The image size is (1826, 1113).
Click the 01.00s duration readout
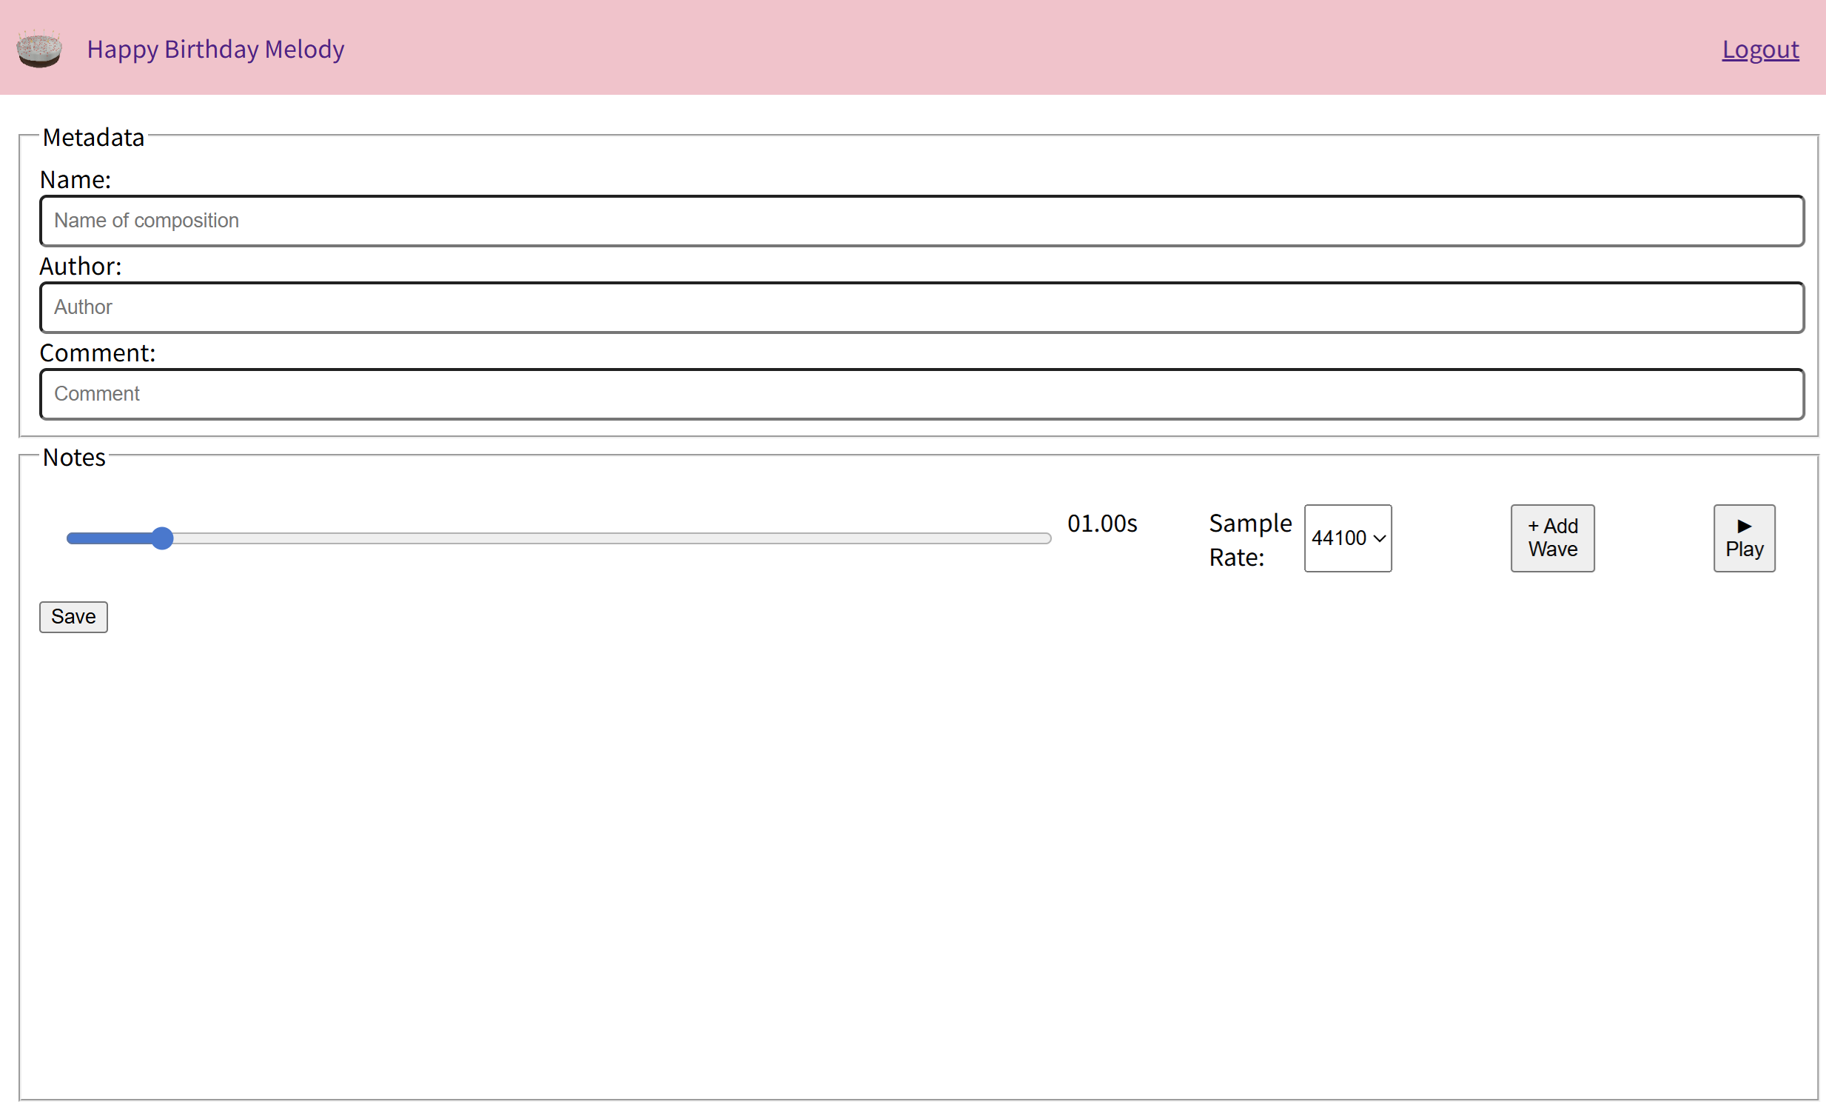tap(1101, 524)
